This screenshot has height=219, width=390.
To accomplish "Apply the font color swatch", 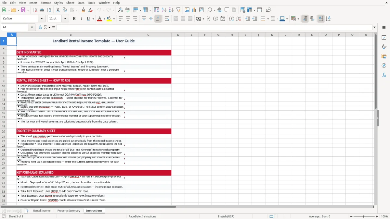I will coord(99,19).
